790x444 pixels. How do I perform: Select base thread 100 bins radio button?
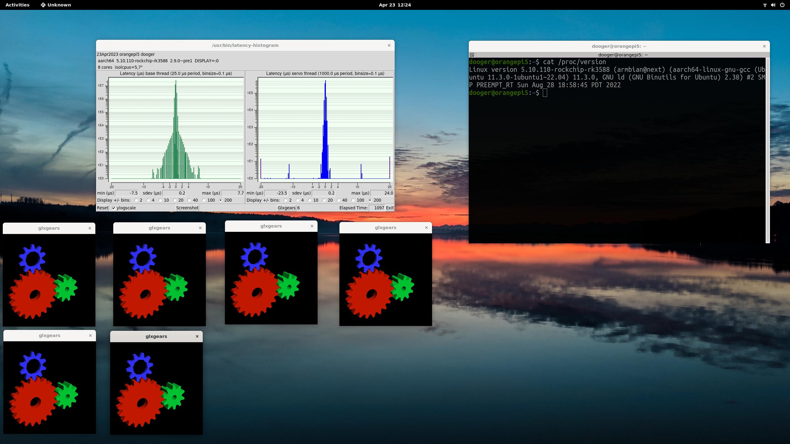point(204,200)
